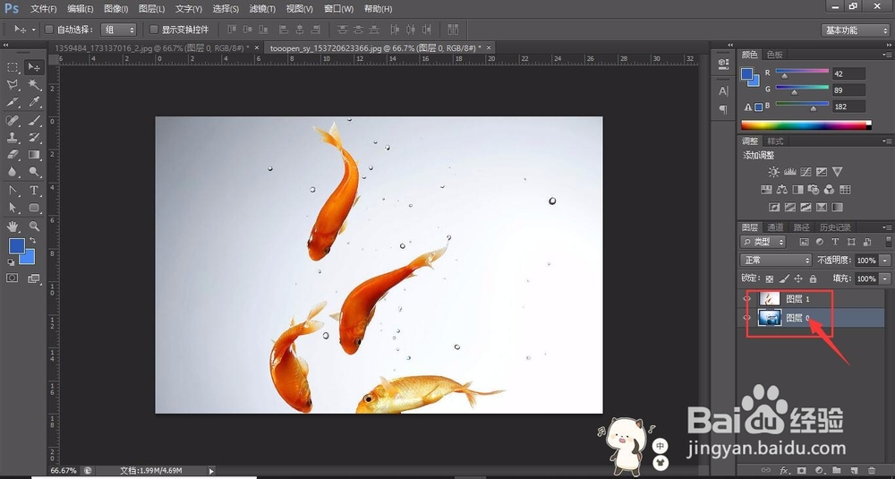
Task: Hide 图层 0 visibility eye
Action: tap(746, 318)
